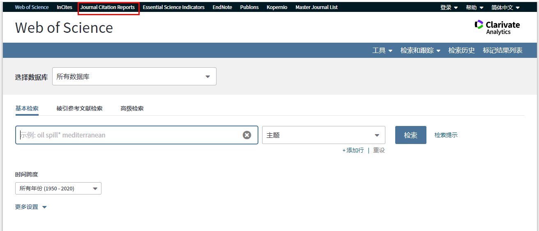This screenshot has height=231, width=539.
Task: Click the Clarivate Analytics logo
Action: [497, 27]
